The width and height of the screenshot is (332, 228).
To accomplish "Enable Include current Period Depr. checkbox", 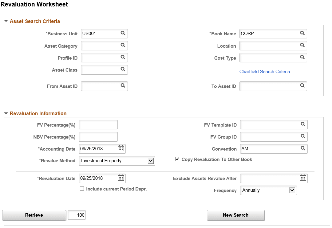I will tap(82, 189).
